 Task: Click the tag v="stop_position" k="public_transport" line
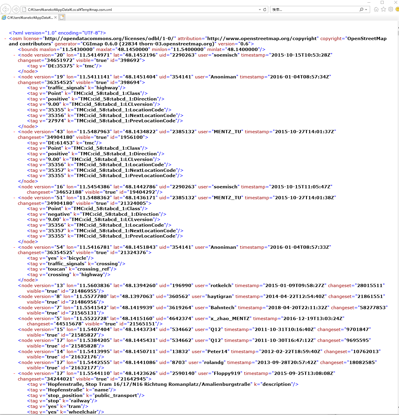click(x=86, y=396)
